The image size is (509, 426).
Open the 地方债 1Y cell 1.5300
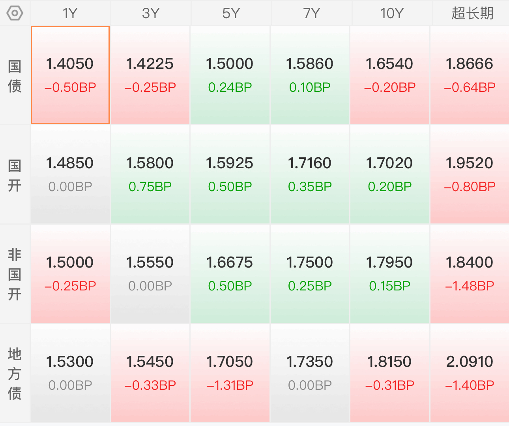coord(70,373)
